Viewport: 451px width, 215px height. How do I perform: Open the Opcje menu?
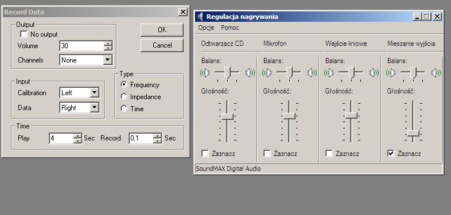coord(206,28)
